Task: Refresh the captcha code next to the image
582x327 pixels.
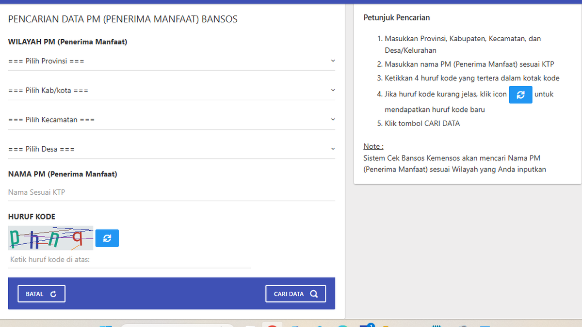Action: 107,238
